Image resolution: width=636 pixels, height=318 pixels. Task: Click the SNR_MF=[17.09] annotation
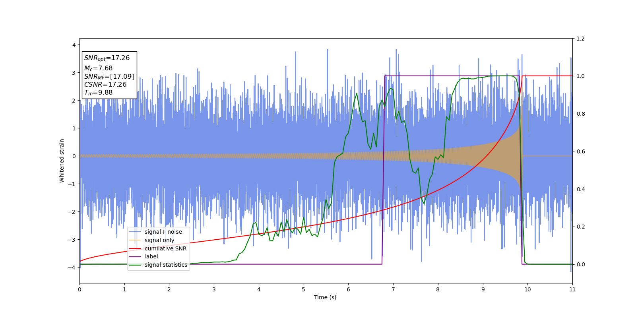tap(109, 77)
